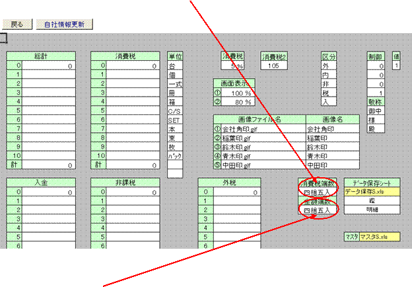Open the 四捨五入 cell under 金額端数
This screenshot has width=412, height=287.
click(x=318, y=210)
